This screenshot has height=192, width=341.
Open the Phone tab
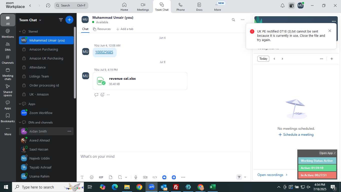[180, 7]
